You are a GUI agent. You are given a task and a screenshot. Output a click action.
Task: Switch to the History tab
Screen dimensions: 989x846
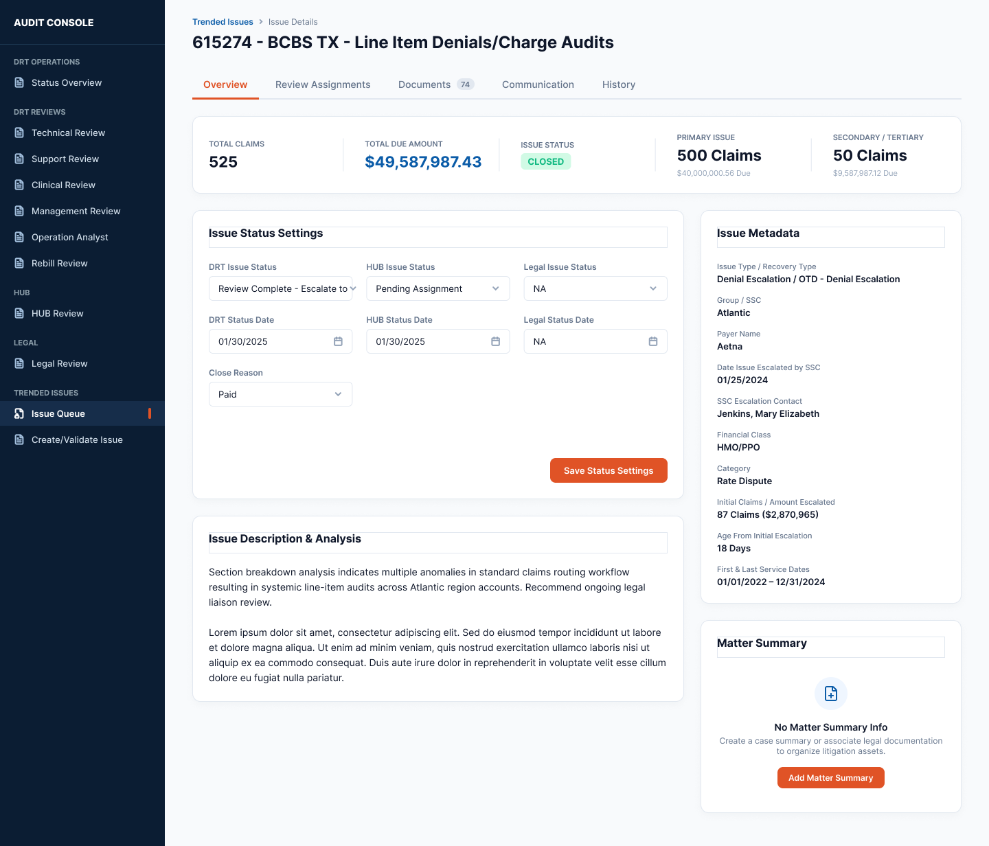(619, 84)
